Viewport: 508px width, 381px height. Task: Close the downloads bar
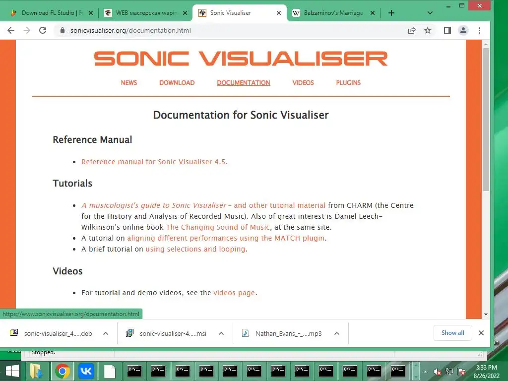coord(481,333)
